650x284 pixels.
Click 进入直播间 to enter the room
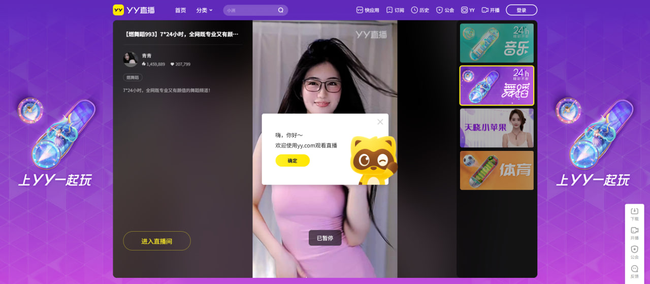click(156, 241)
